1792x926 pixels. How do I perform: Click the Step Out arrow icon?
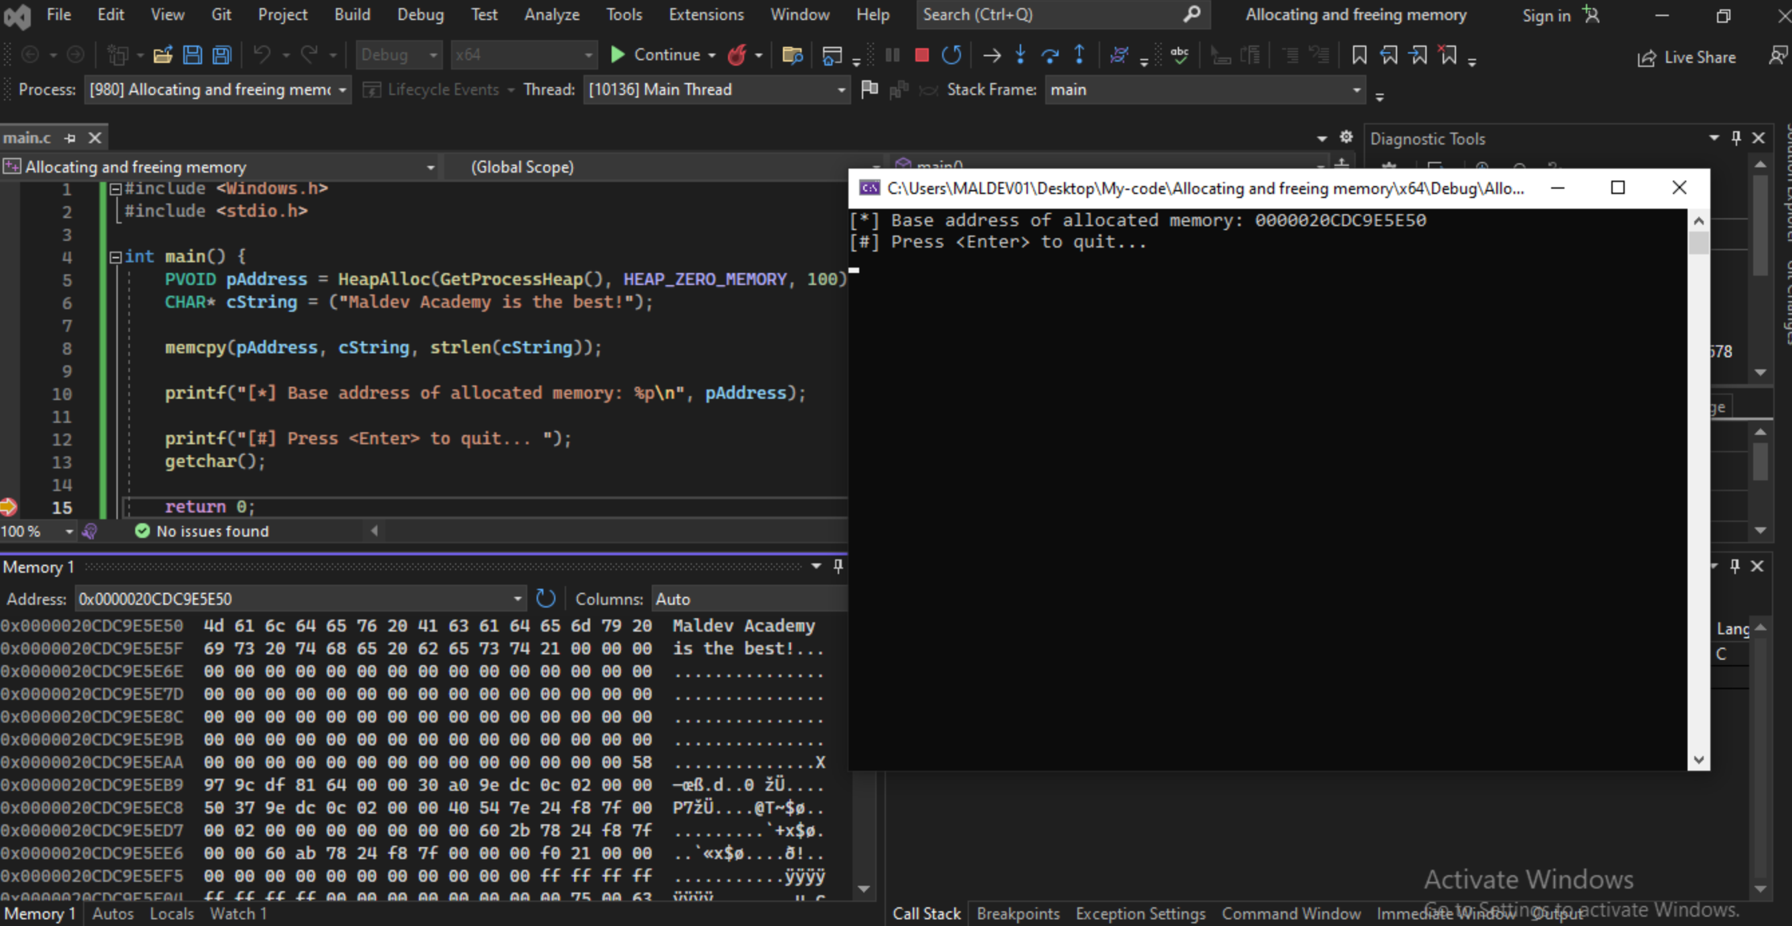tap(1079, 55)
